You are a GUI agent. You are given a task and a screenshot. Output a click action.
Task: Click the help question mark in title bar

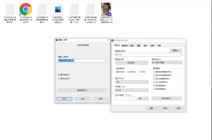click(176, 41)
